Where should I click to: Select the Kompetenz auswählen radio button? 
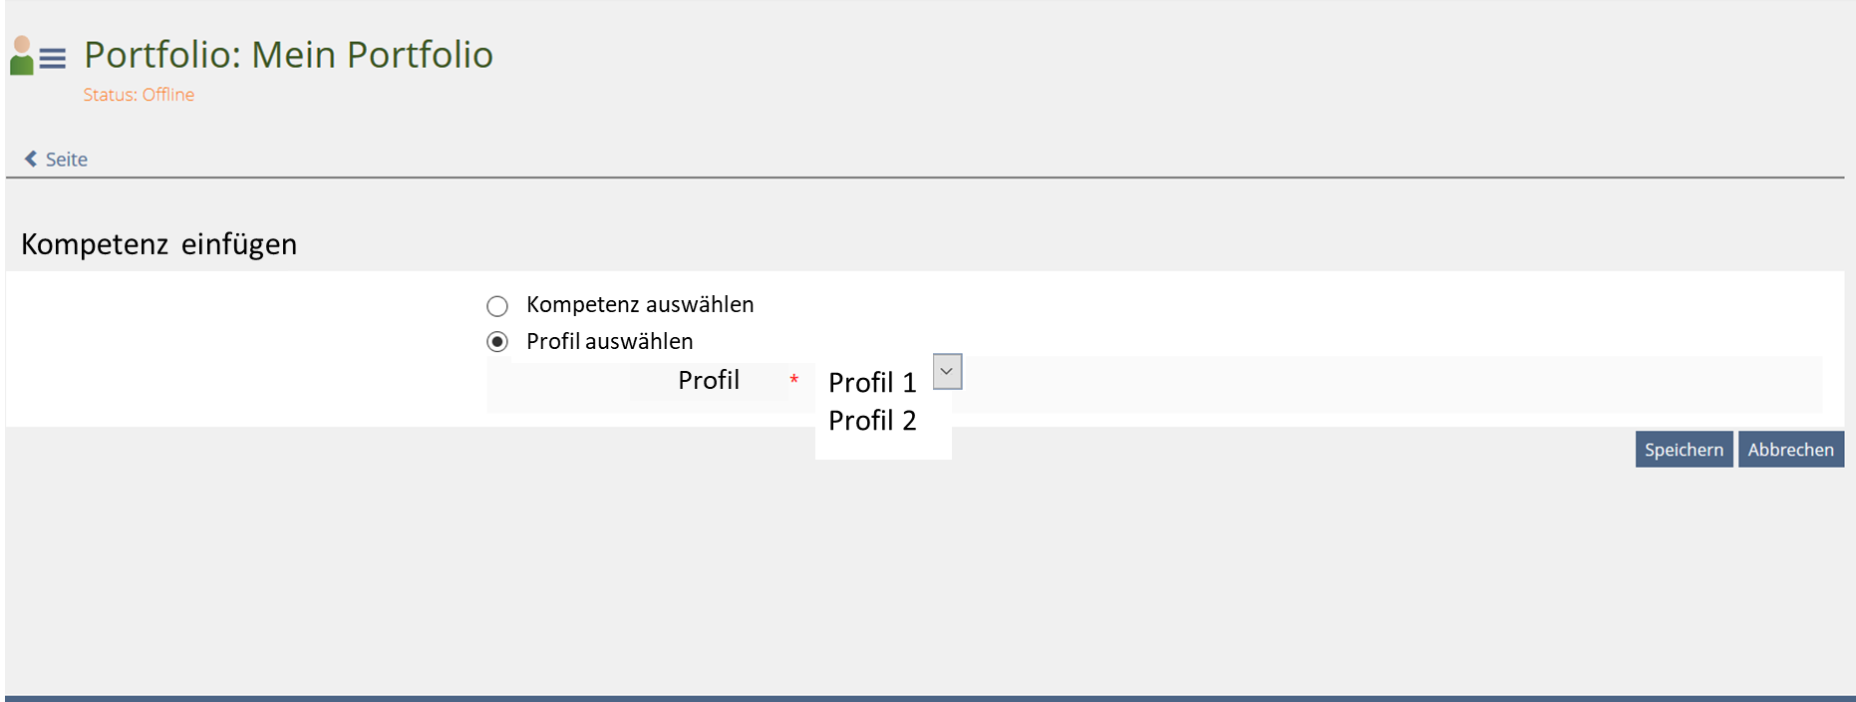pyautogui.click(x=497, y=305)
